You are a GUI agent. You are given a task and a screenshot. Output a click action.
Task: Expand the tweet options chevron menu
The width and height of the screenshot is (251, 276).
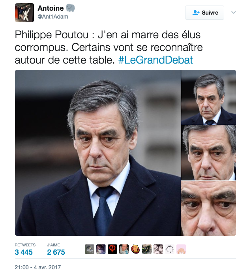pyautogui.click(x=233, y=12)
